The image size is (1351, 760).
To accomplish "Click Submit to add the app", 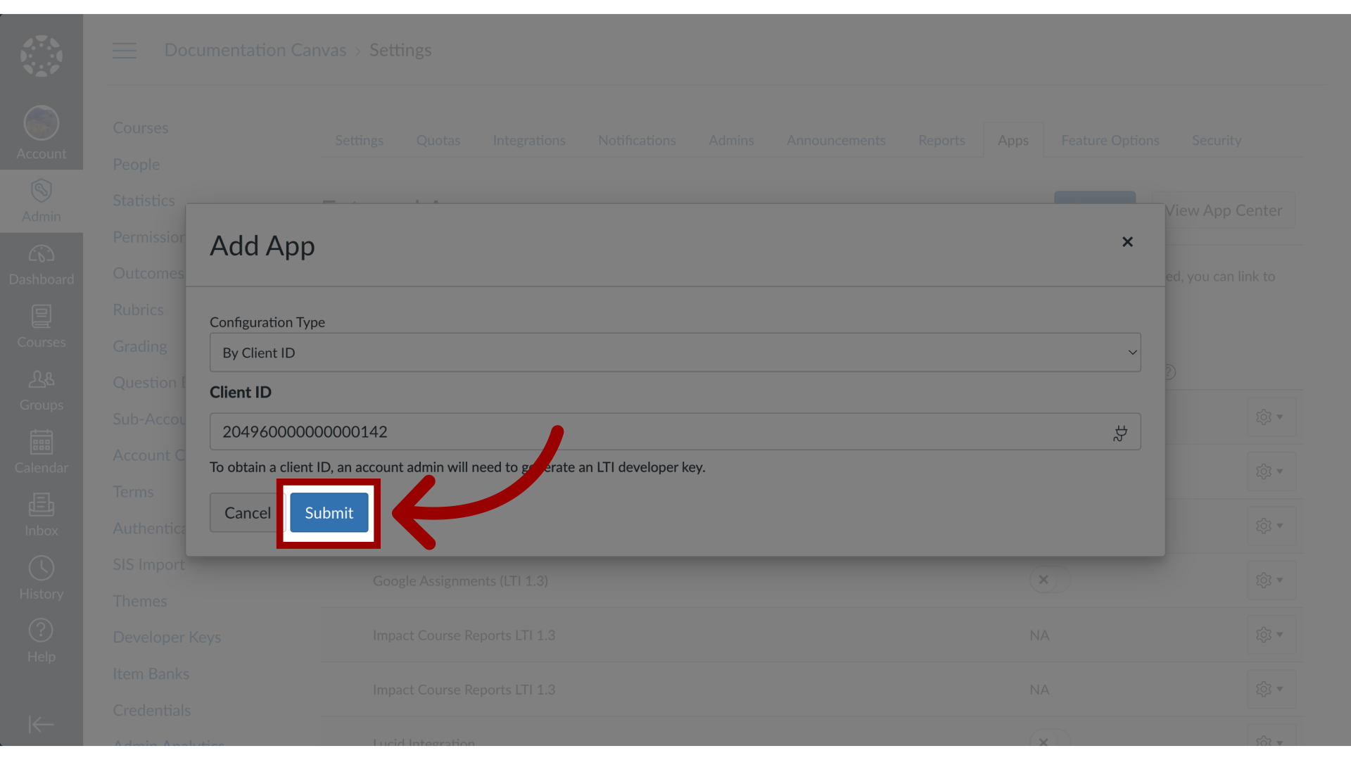I will (x=329, y=512).
